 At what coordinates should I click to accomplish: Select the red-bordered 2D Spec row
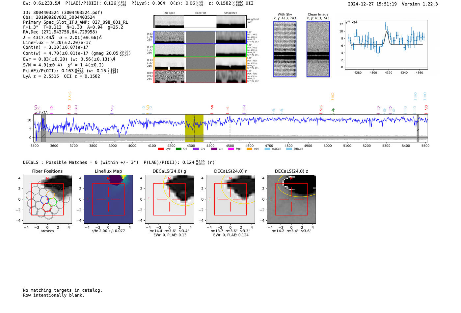click(200, 76)
